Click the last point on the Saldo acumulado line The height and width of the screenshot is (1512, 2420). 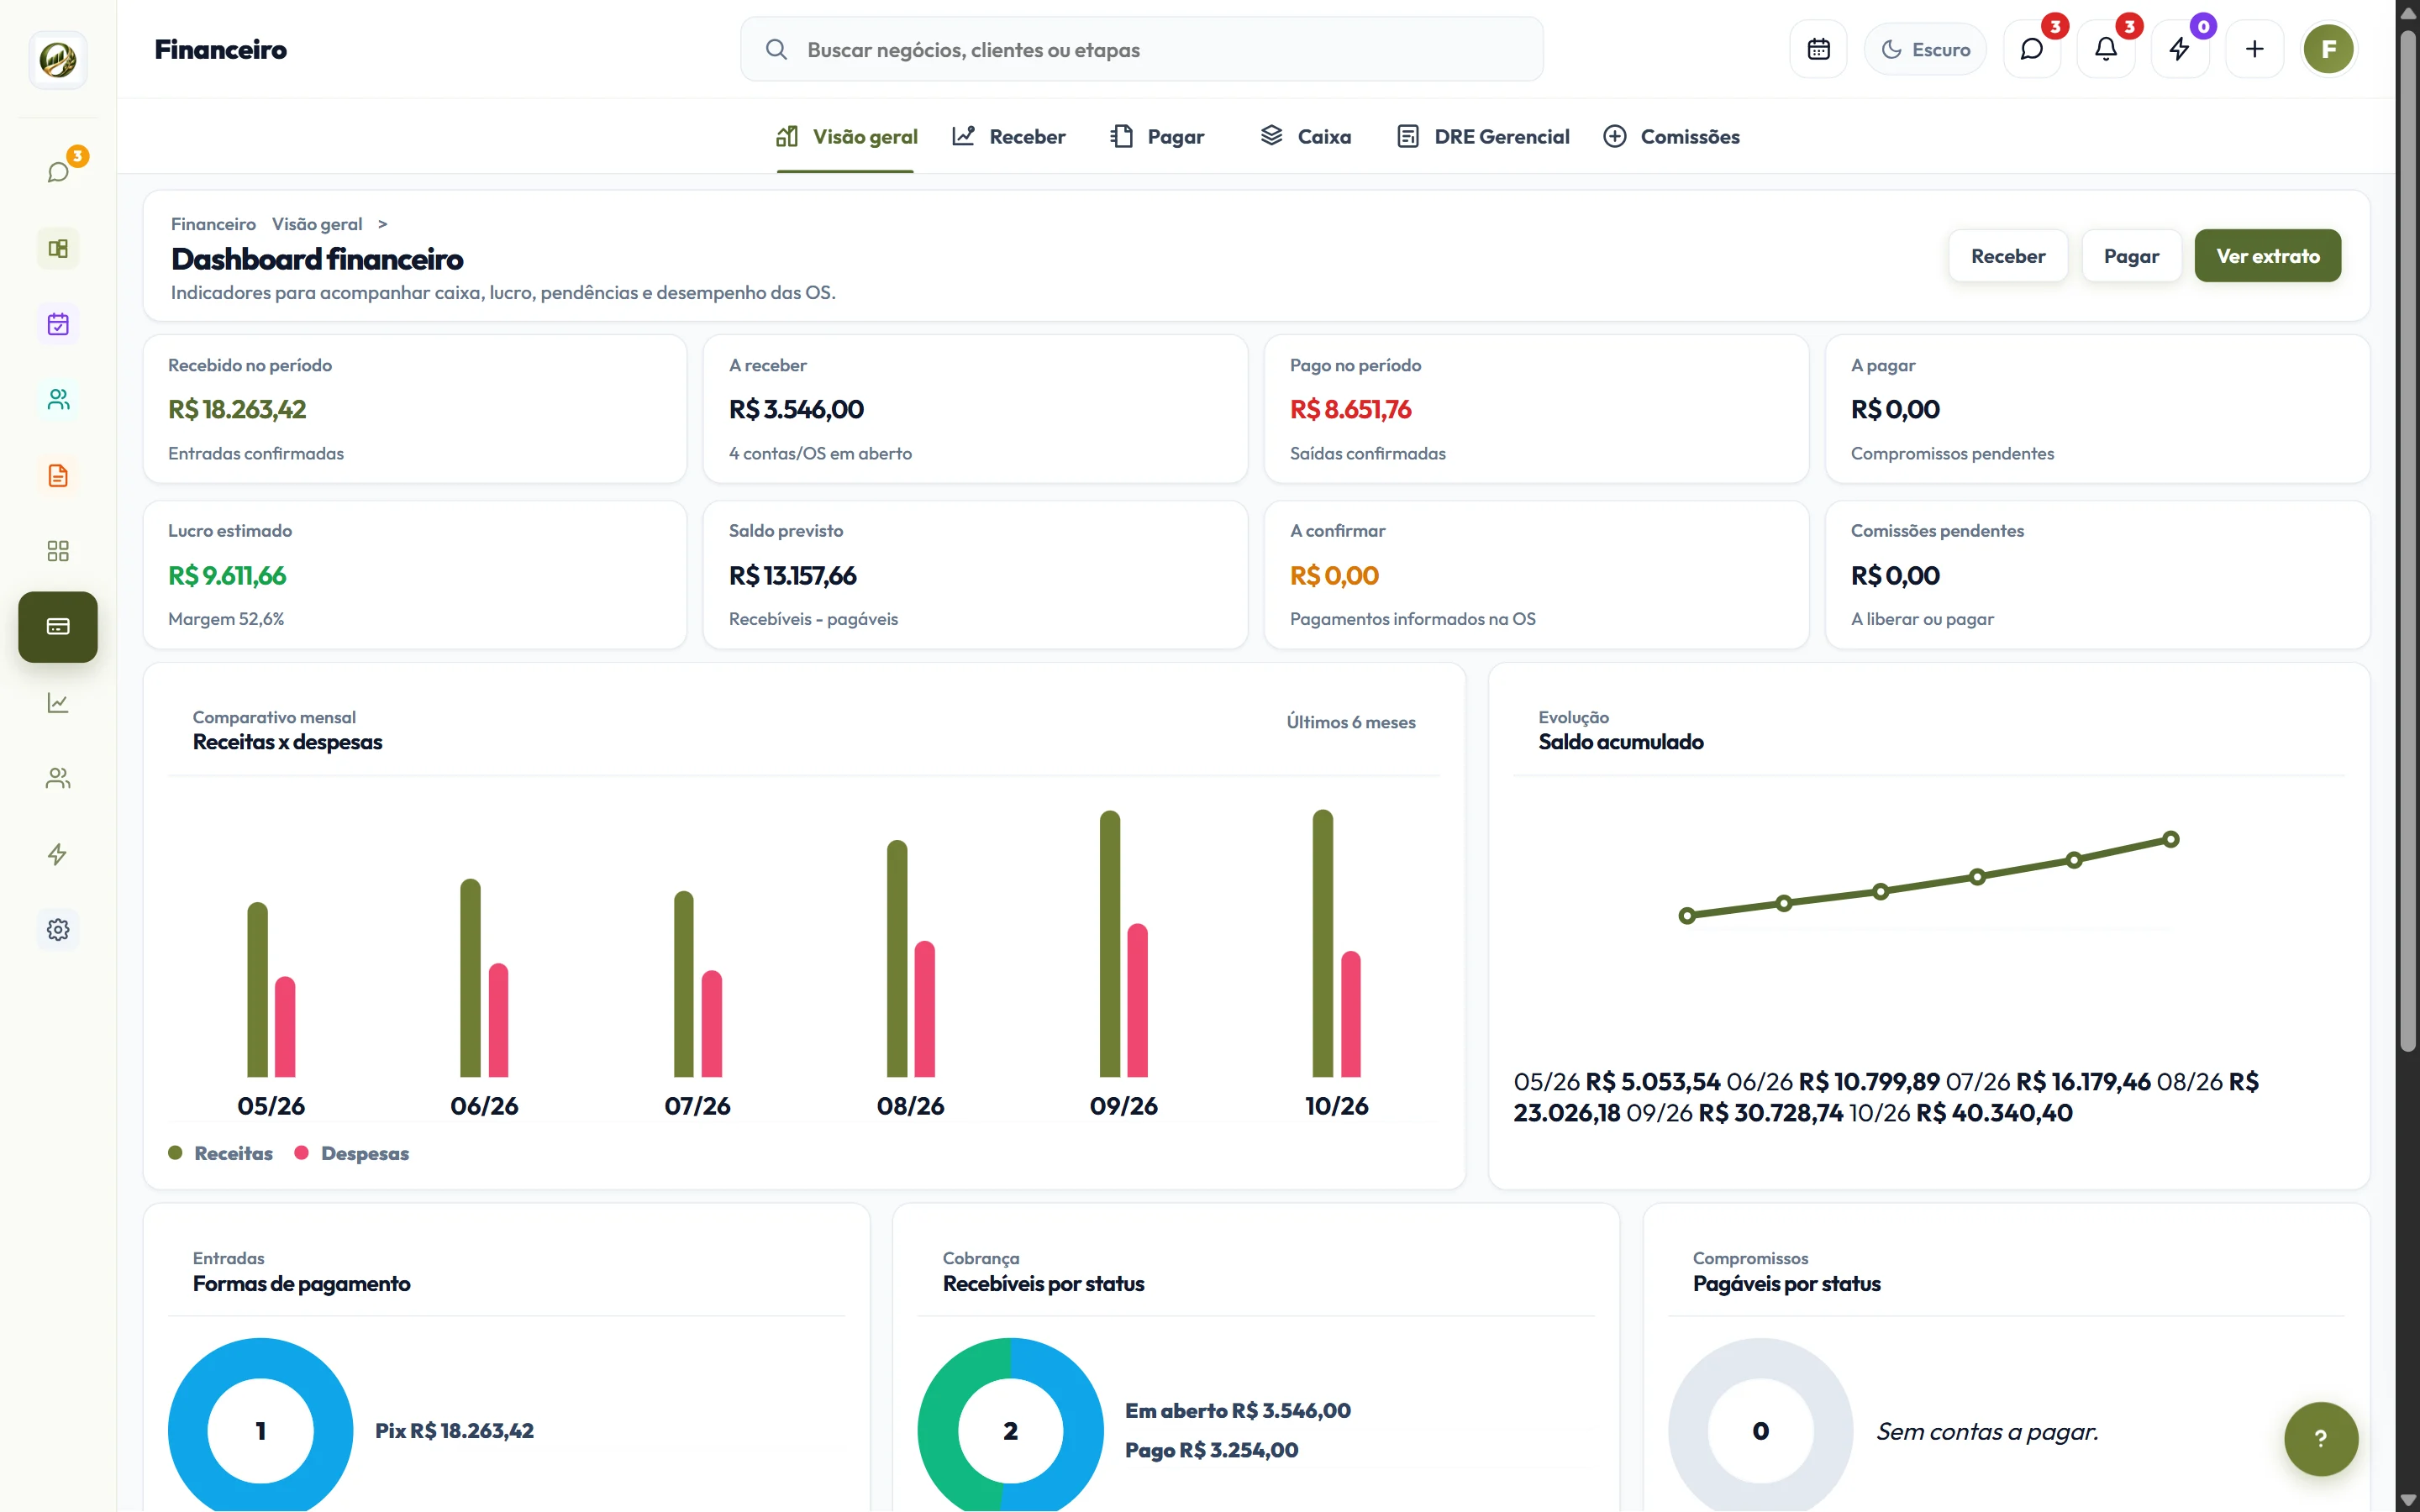coord(2170,839)
